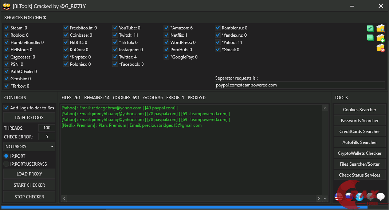Uncheck the WordPress checkbox

166,42
